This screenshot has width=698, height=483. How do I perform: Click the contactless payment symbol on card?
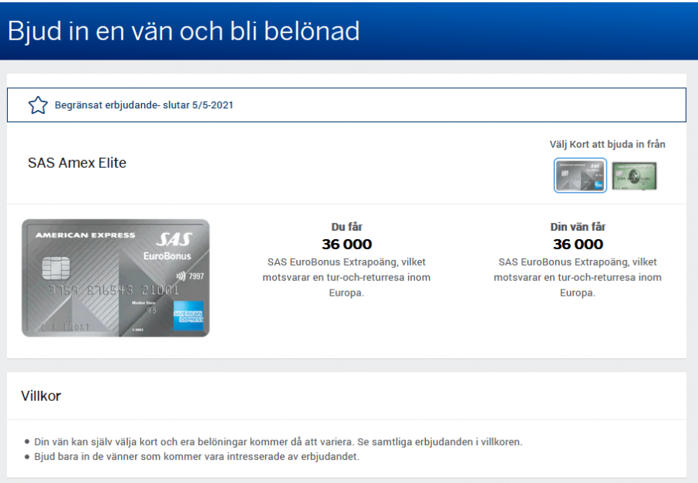point(180,276)
